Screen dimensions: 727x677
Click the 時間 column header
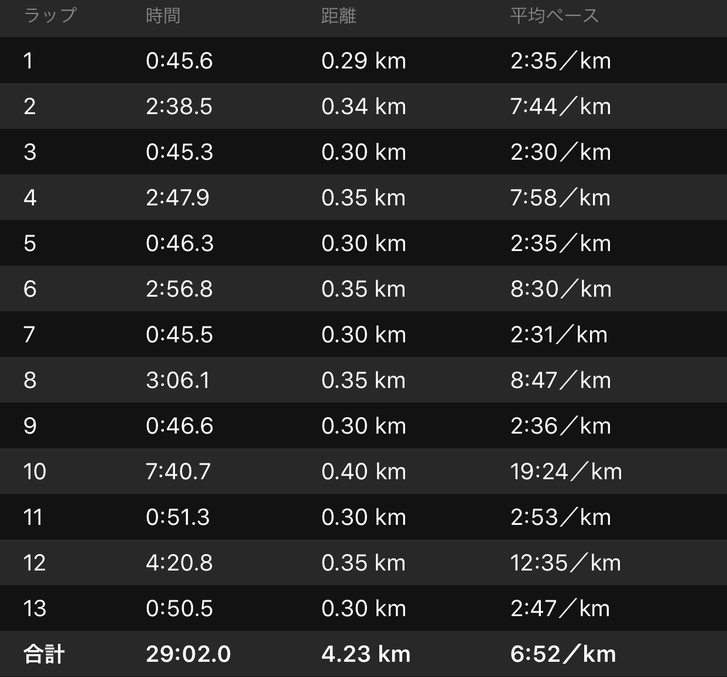tap(163, 15)
